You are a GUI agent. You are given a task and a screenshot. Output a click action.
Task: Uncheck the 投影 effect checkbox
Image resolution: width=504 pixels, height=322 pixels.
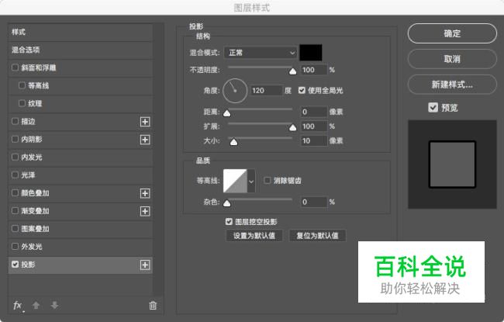(15, 264)
